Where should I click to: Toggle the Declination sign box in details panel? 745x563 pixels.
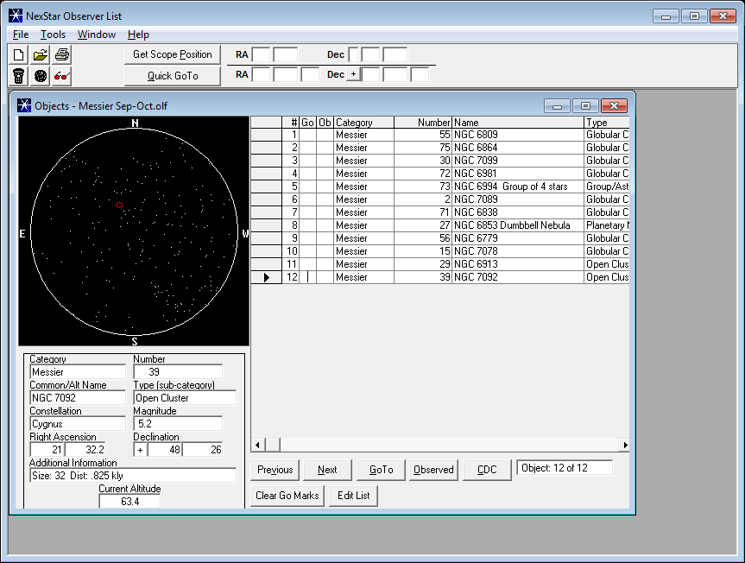click(140, 450)
